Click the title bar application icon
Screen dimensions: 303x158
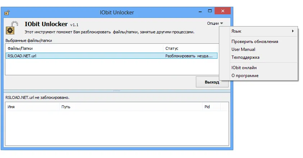tap(7, 13)
